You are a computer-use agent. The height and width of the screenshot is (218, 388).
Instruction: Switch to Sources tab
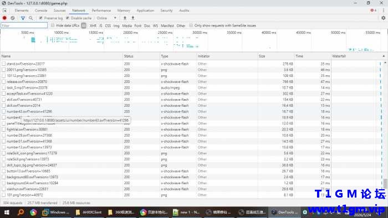coord(60,11)
